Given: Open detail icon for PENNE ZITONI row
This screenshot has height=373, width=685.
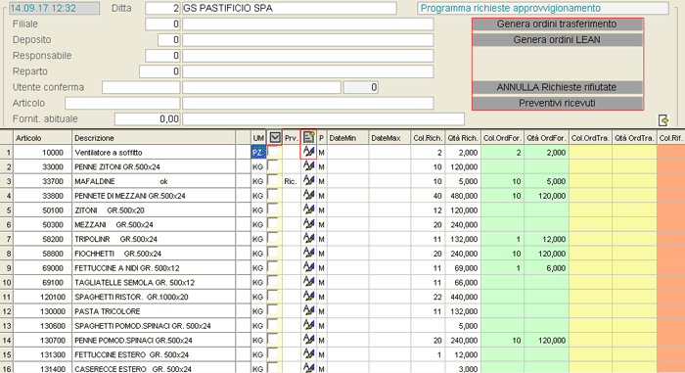Looking at the screenshot, I should [309, 166].
